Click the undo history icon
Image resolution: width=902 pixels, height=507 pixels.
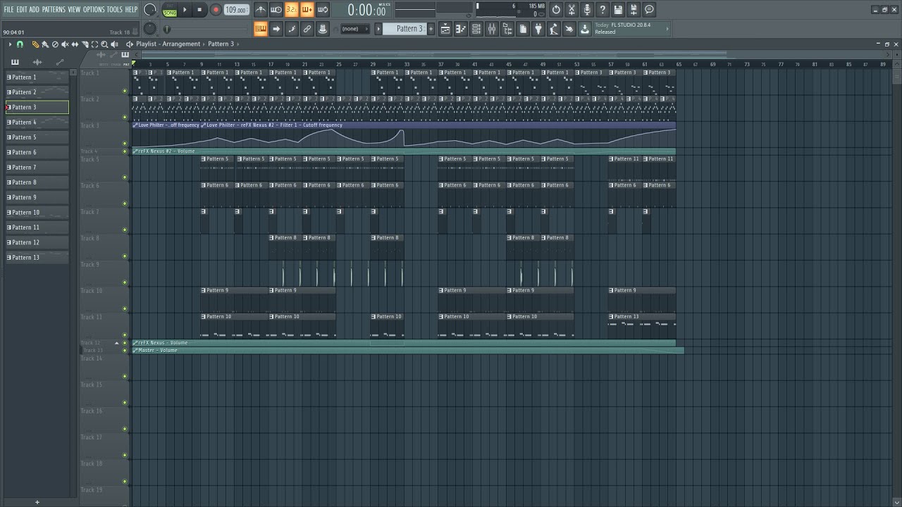tap(556, 10)
